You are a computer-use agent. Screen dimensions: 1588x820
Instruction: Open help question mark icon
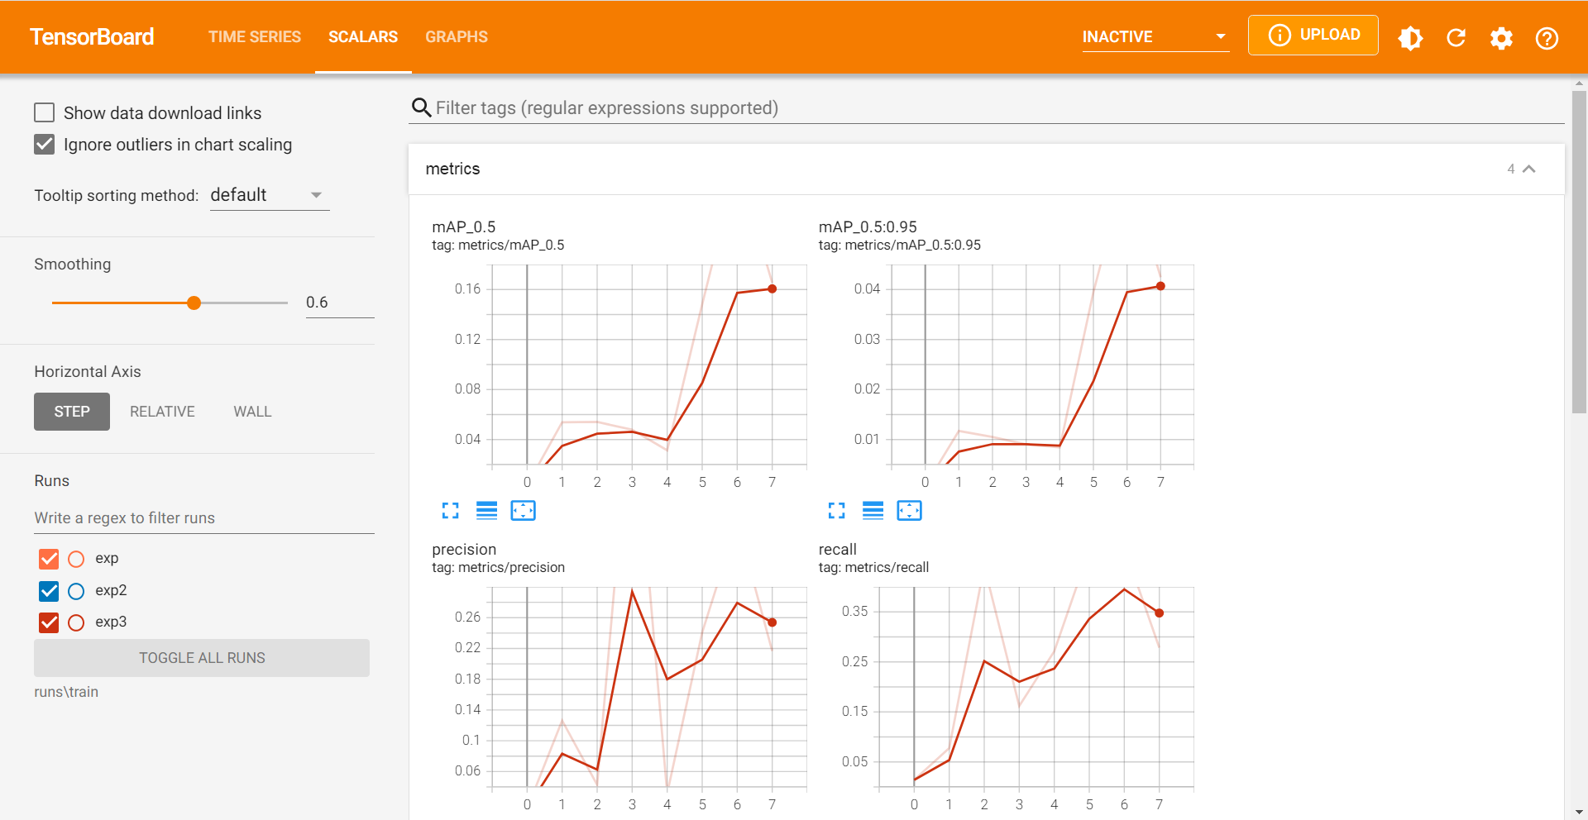[1547, 38]
